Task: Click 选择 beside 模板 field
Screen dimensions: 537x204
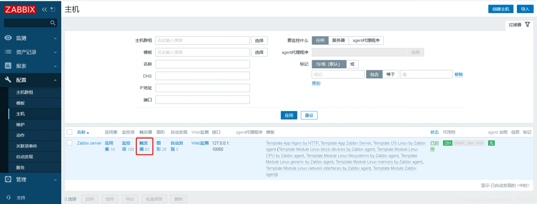Action: pyautogui.click(x=259, y=52)
